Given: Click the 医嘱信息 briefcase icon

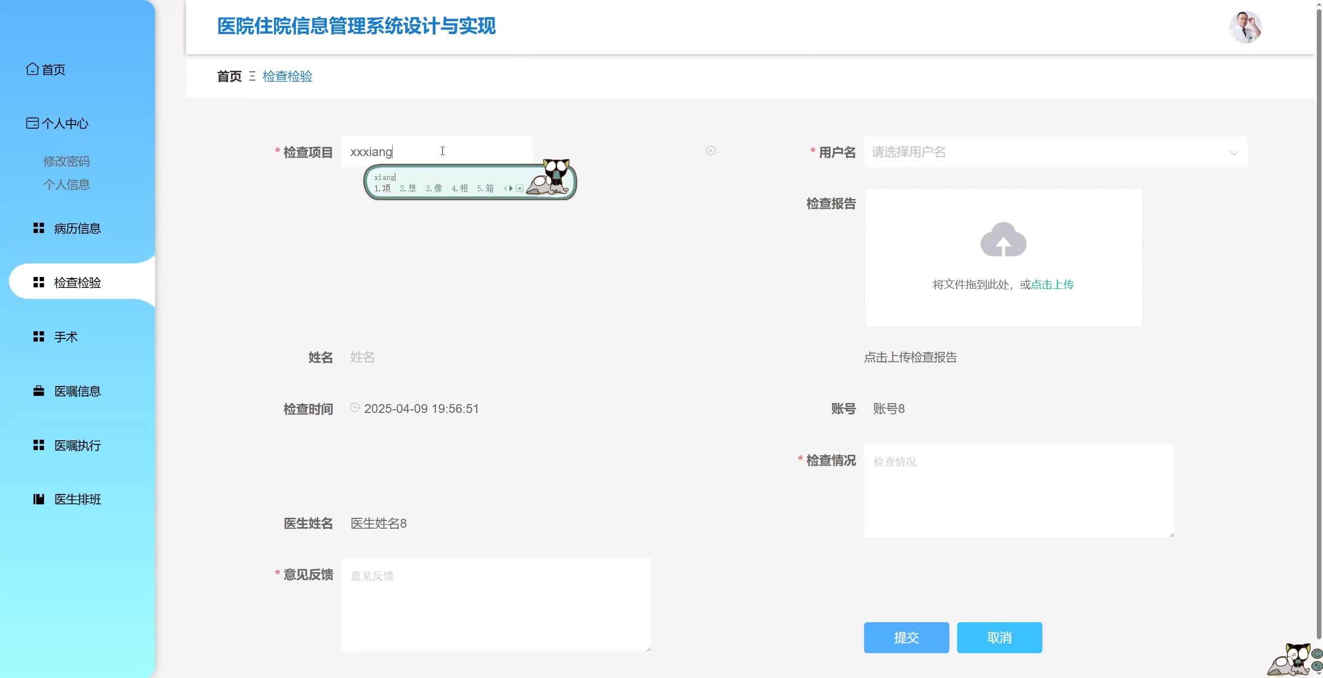Looking at the screenshot, I should click(39, 391).
